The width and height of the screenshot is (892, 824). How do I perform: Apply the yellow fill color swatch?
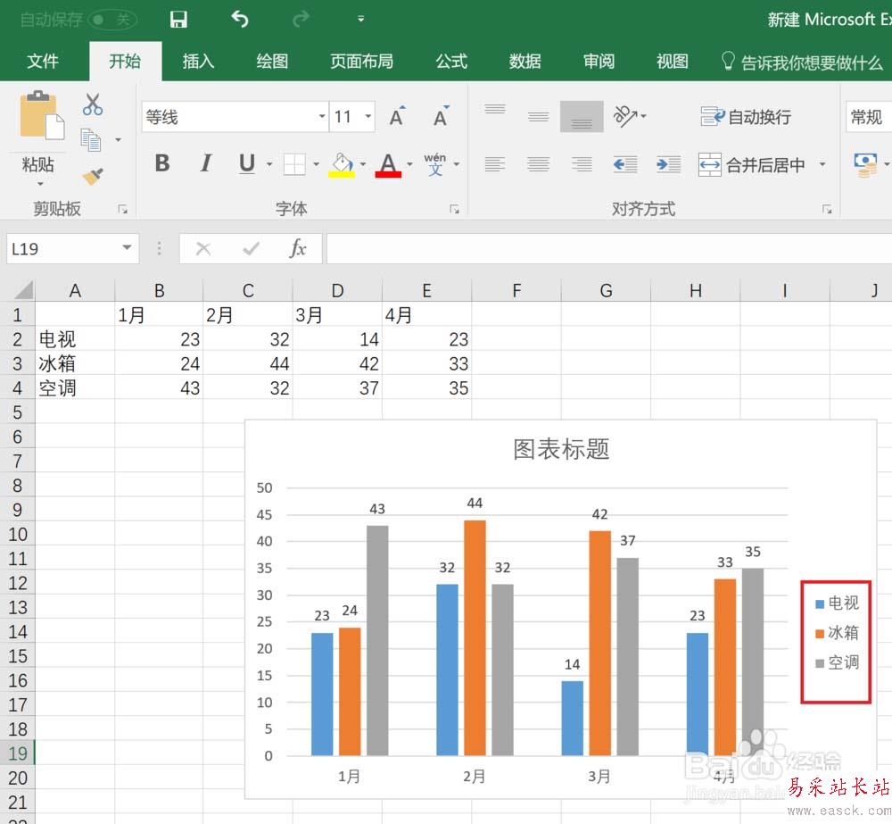342,164
